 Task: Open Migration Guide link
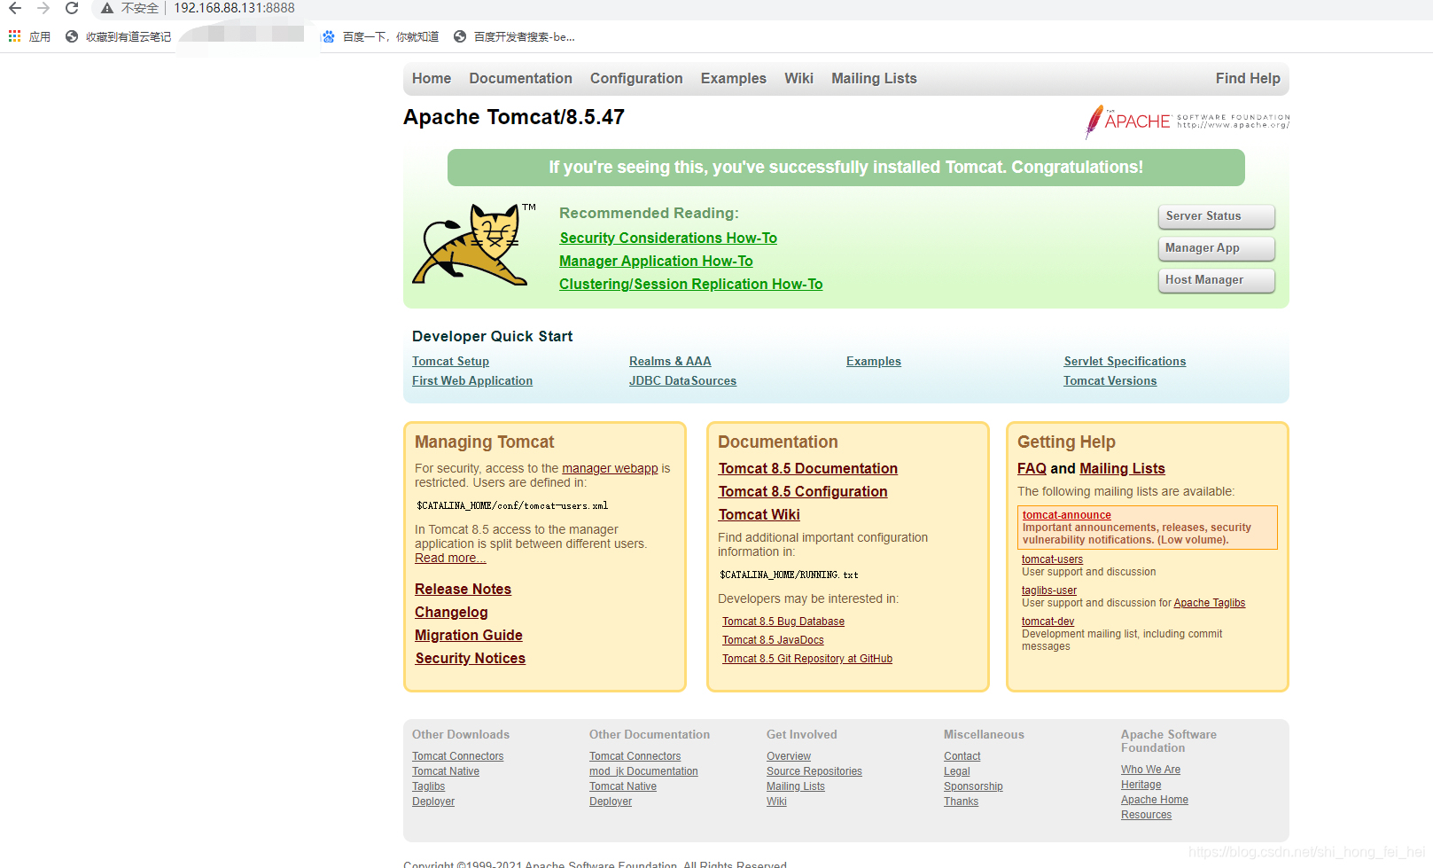pos(469,635)
